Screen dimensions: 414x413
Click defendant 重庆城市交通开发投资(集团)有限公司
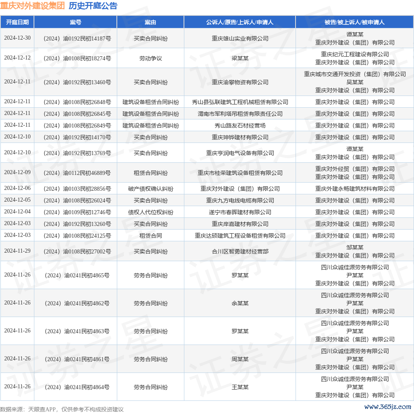coord(355,74)
